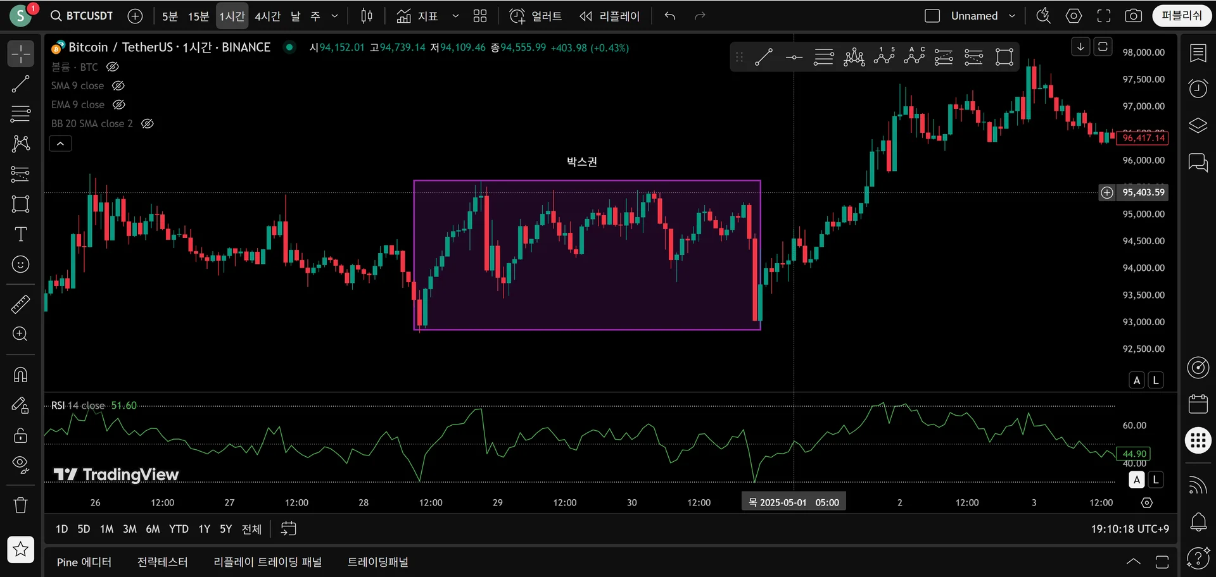The height and width of the screenshot is (577, 1216).
Task: Open favorites star toolbar button
Action: 21,549
